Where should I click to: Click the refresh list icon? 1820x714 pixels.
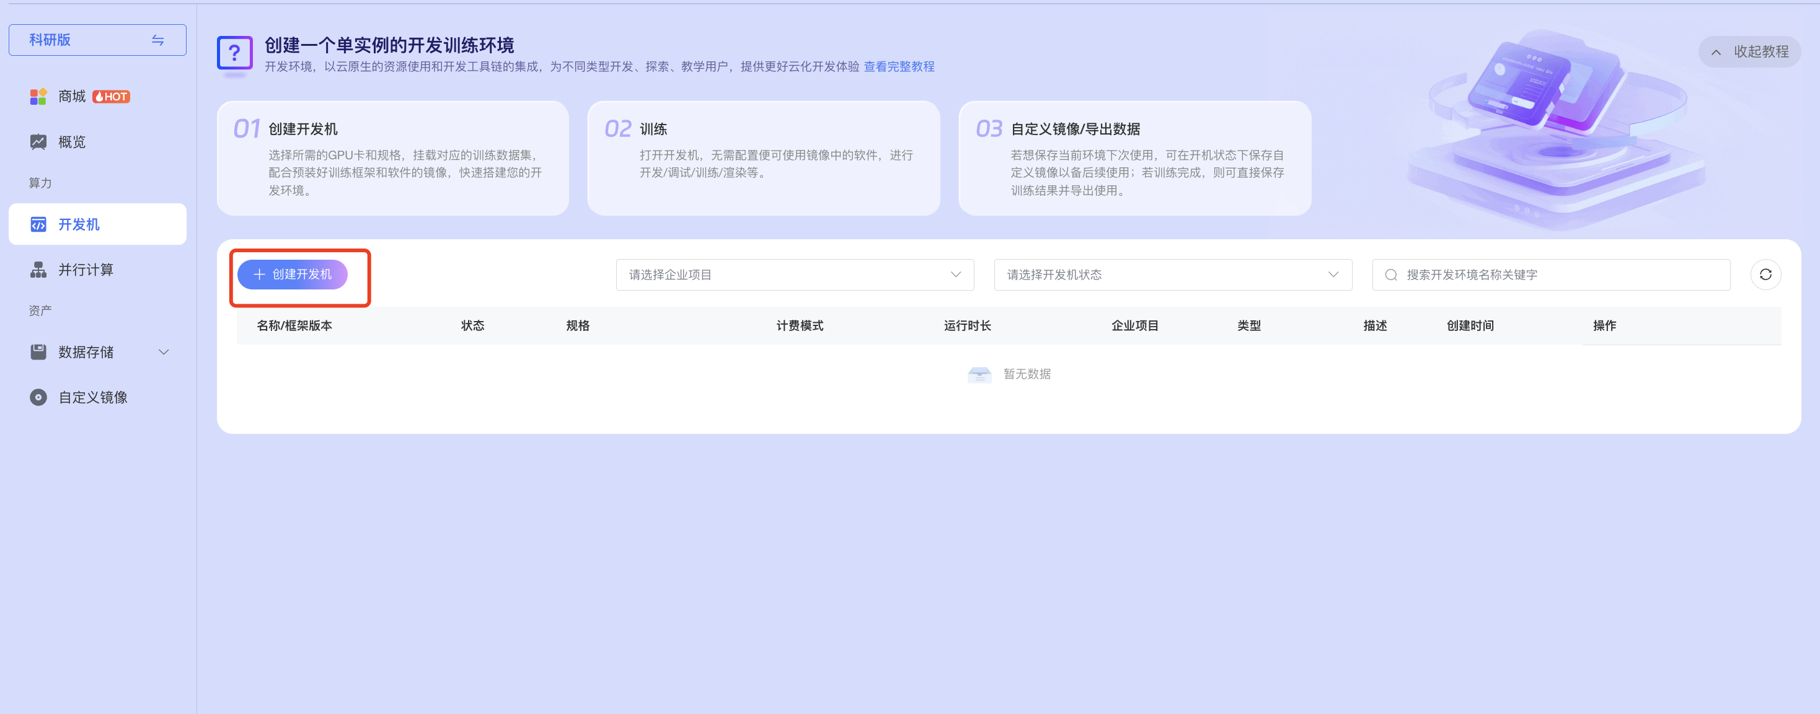1765,275
